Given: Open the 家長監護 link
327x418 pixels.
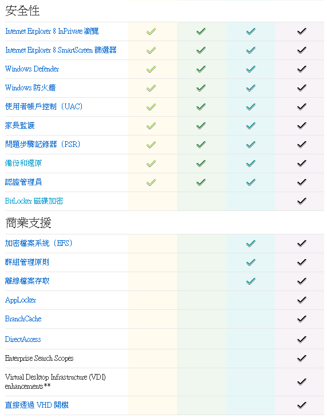Looking at the screenshot, I should (x=20, y=125).
